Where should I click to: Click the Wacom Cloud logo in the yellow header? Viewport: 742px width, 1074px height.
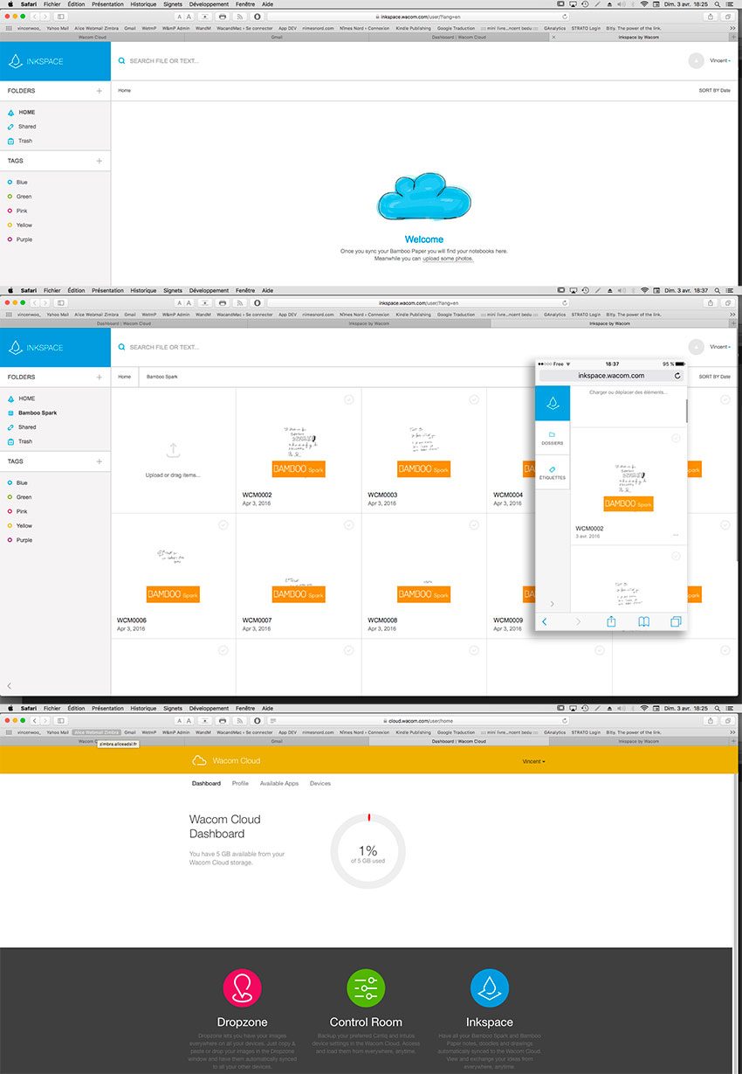pos(226,761)
